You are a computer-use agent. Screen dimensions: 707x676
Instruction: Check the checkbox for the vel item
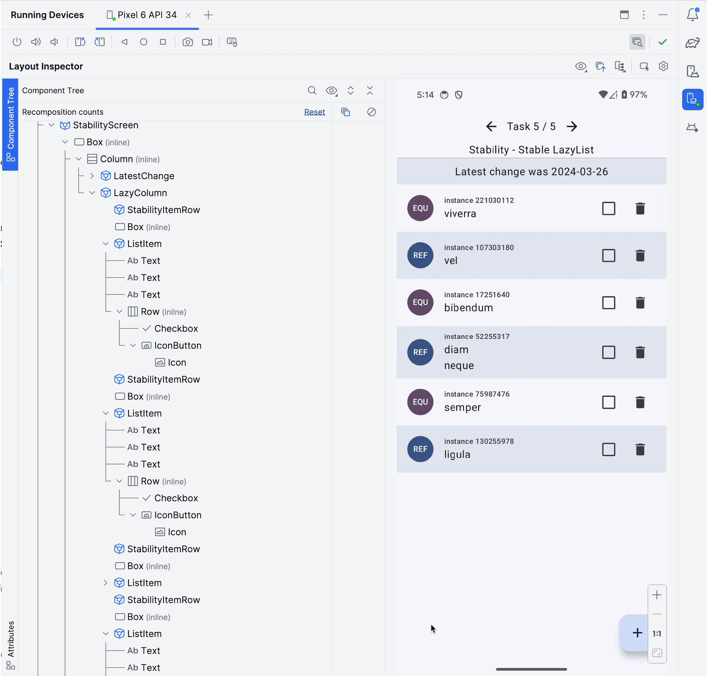click(608, 256)
